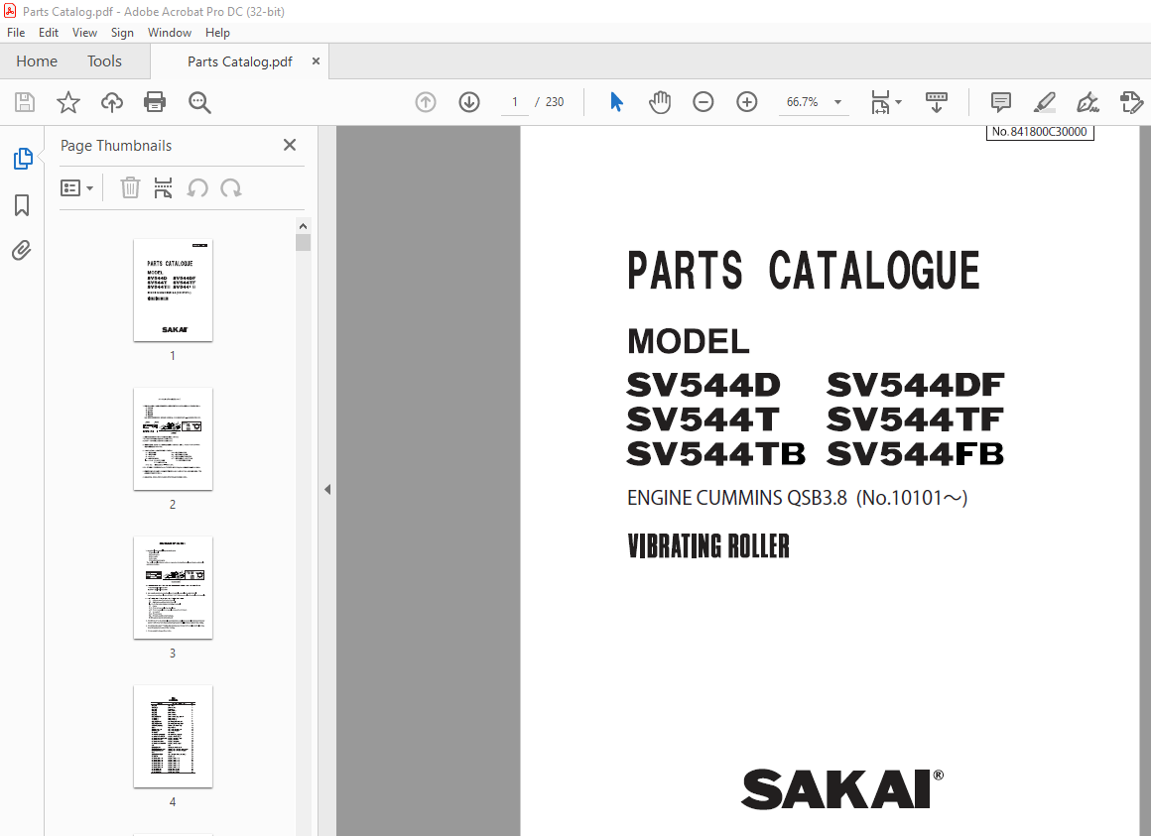Open the Edit menu
Viewport: 1151px width, 836px height.
pyautogui.click(x=49, y=33)
